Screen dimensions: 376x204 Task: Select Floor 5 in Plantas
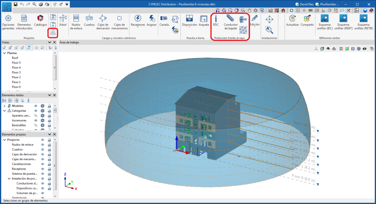[16, 63]
